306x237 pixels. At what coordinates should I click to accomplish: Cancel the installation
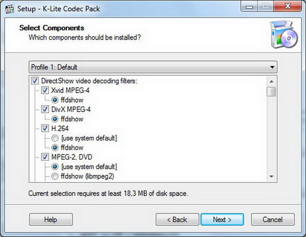point(272,220)
